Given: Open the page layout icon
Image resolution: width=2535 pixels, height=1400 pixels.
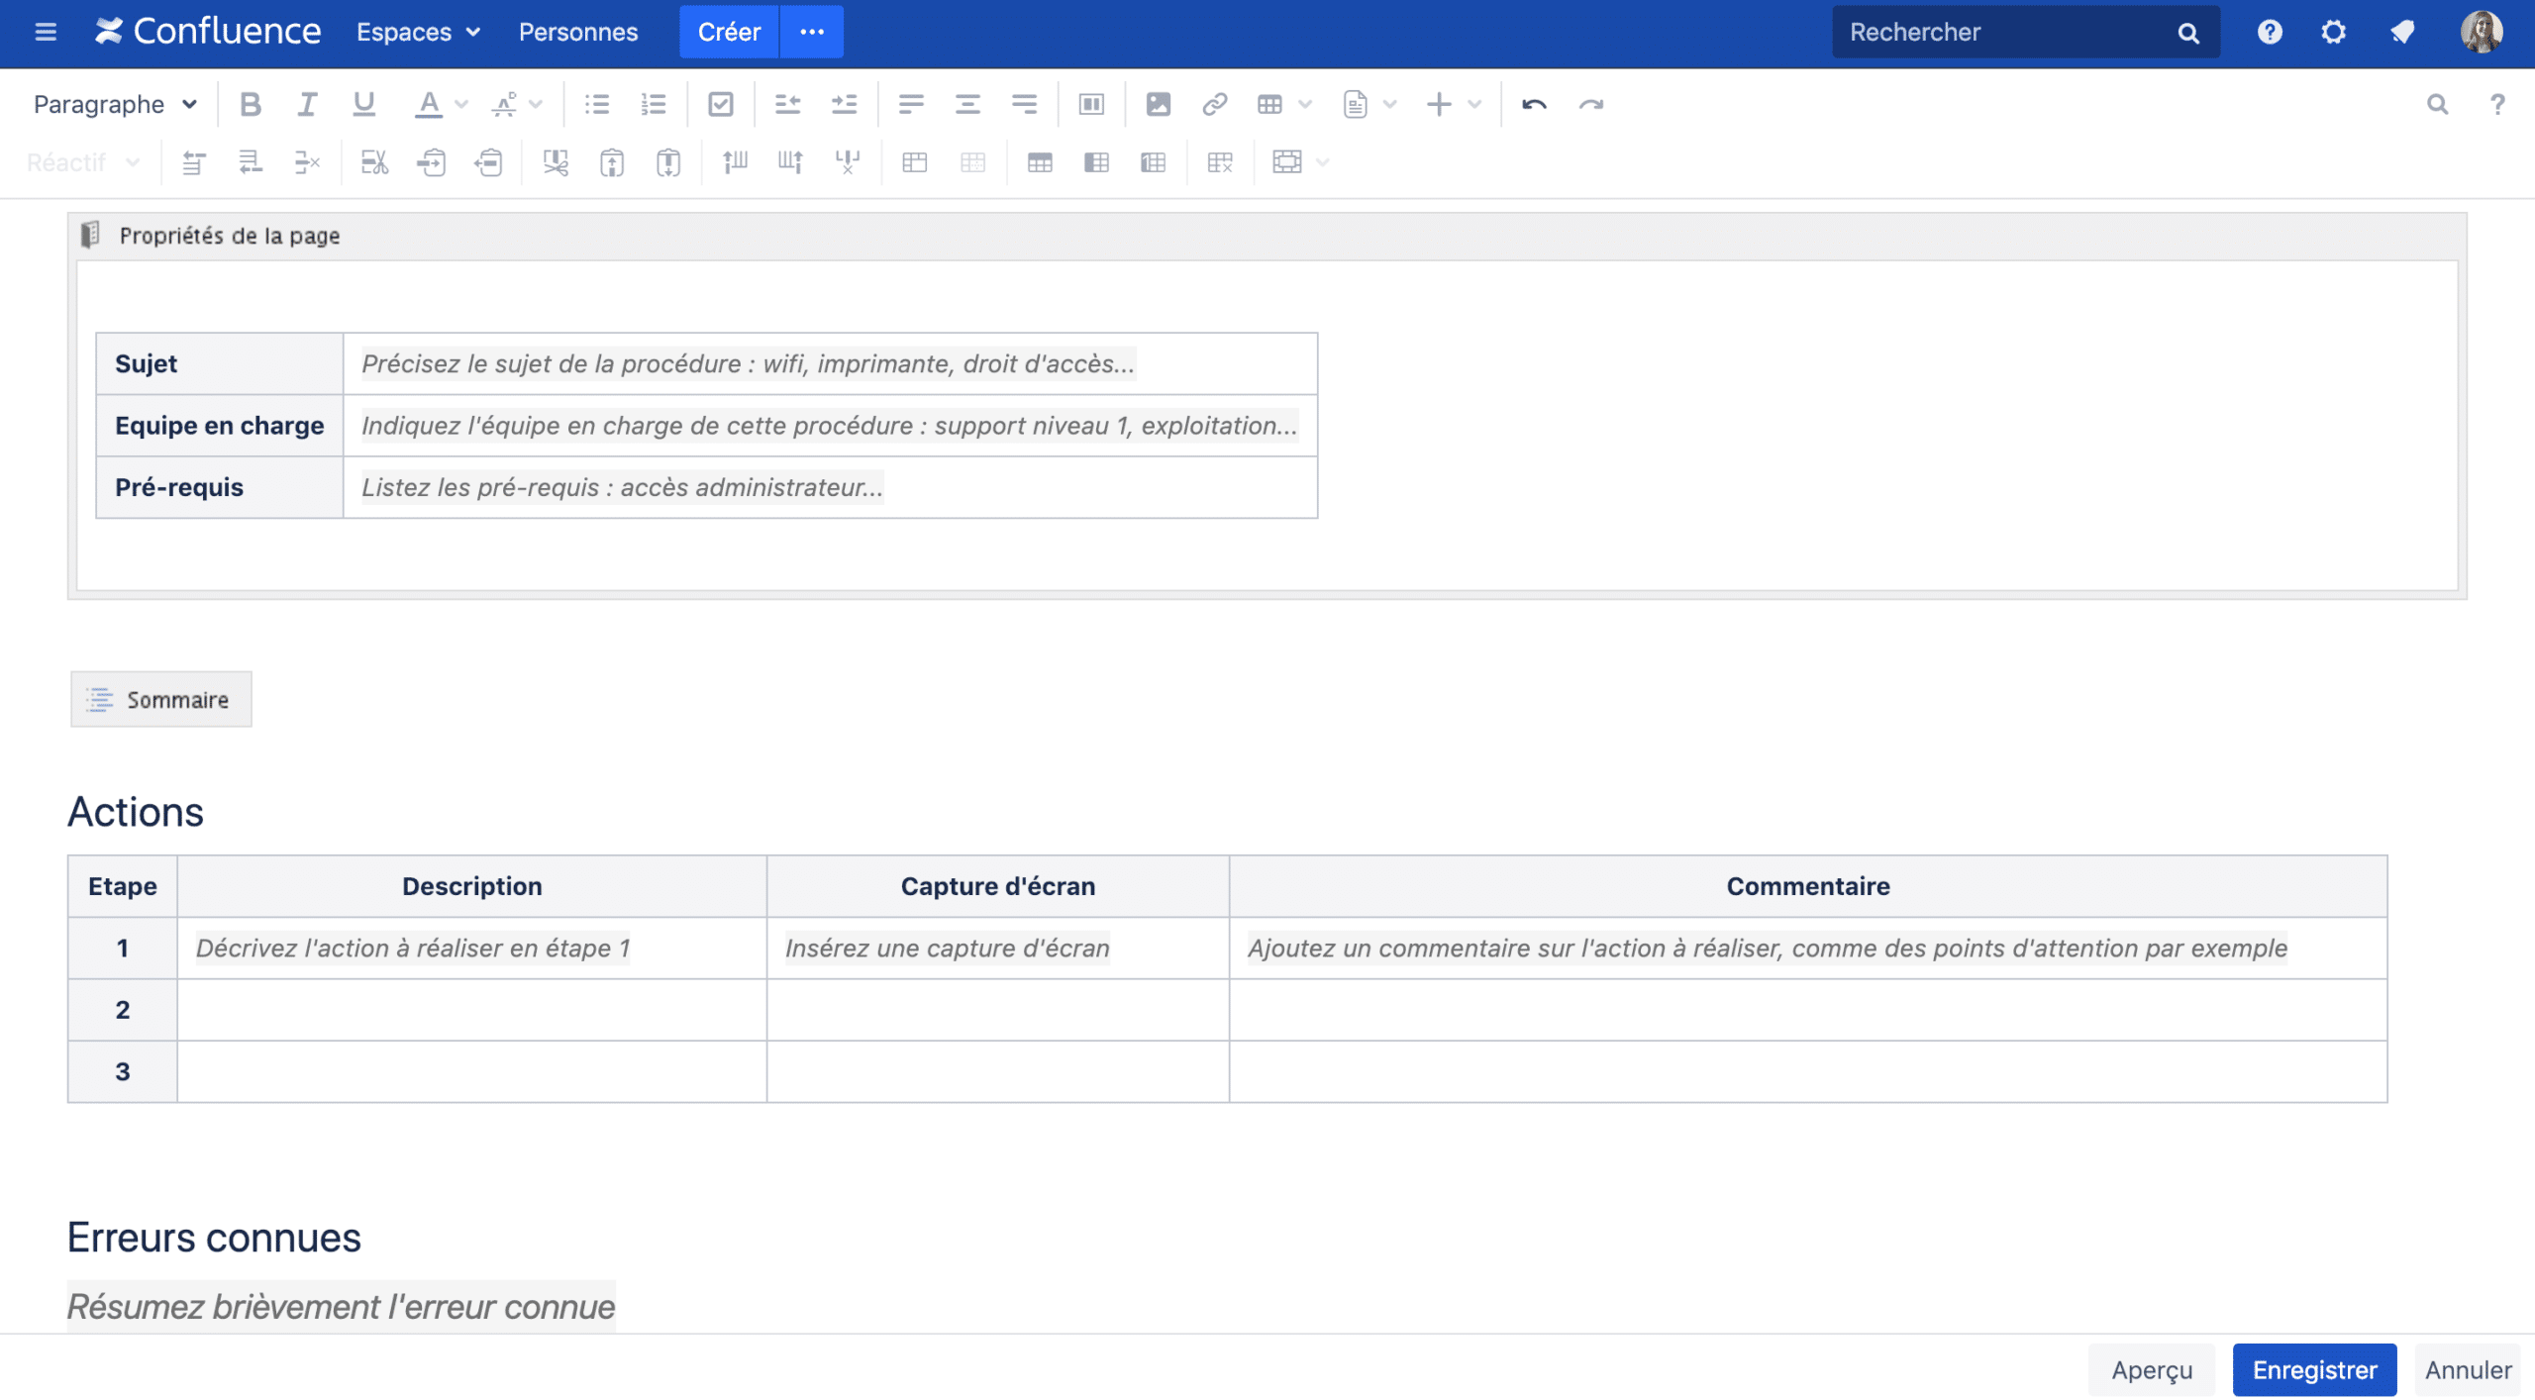Looking at the screenshot, I should click(1091, 104).
